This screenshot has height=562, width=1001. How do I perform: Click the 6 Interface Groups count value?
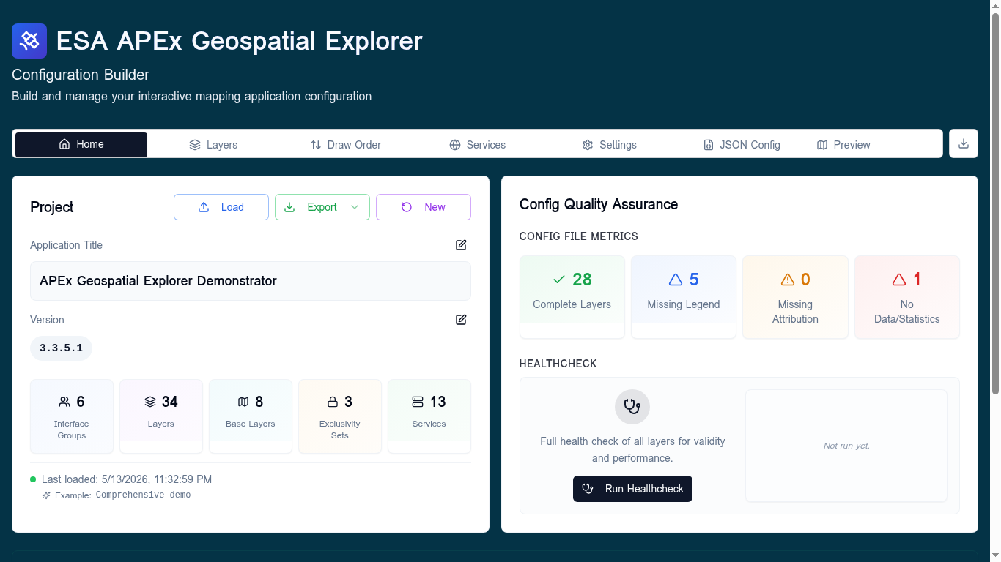point(81,402)
